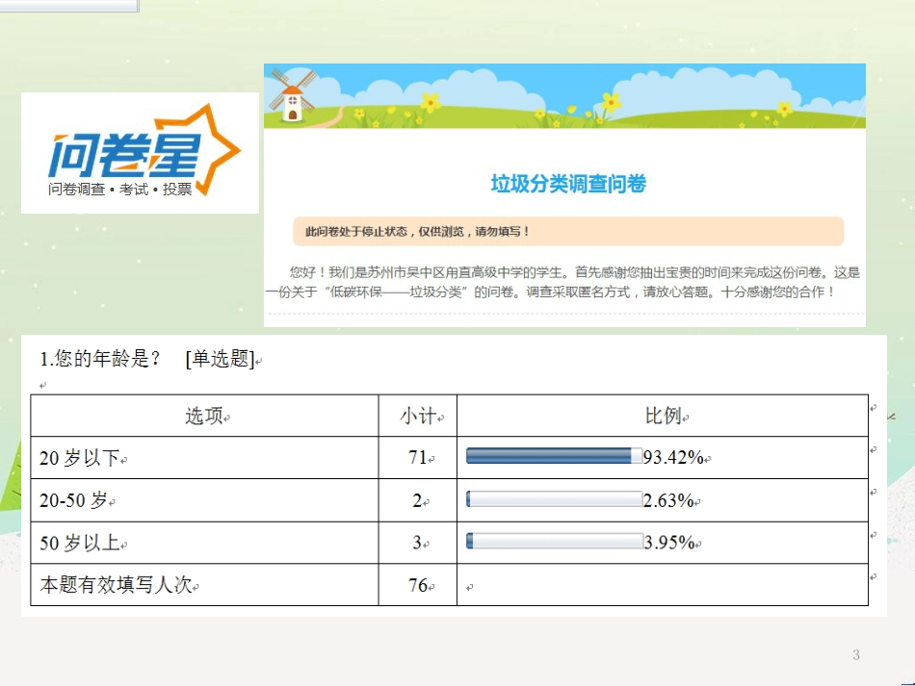
Task: Click the 比例 column header
Action: [664, 416]
